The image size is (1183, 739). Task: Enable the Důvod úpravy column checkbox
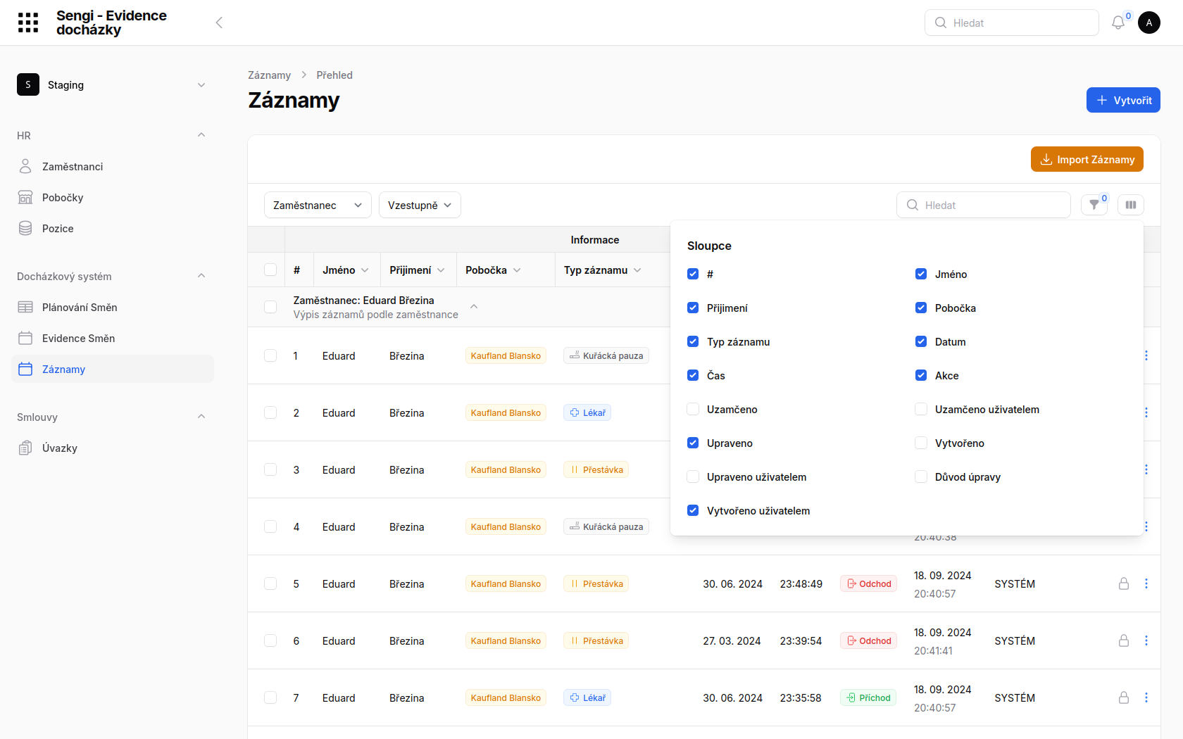(921, 476)
